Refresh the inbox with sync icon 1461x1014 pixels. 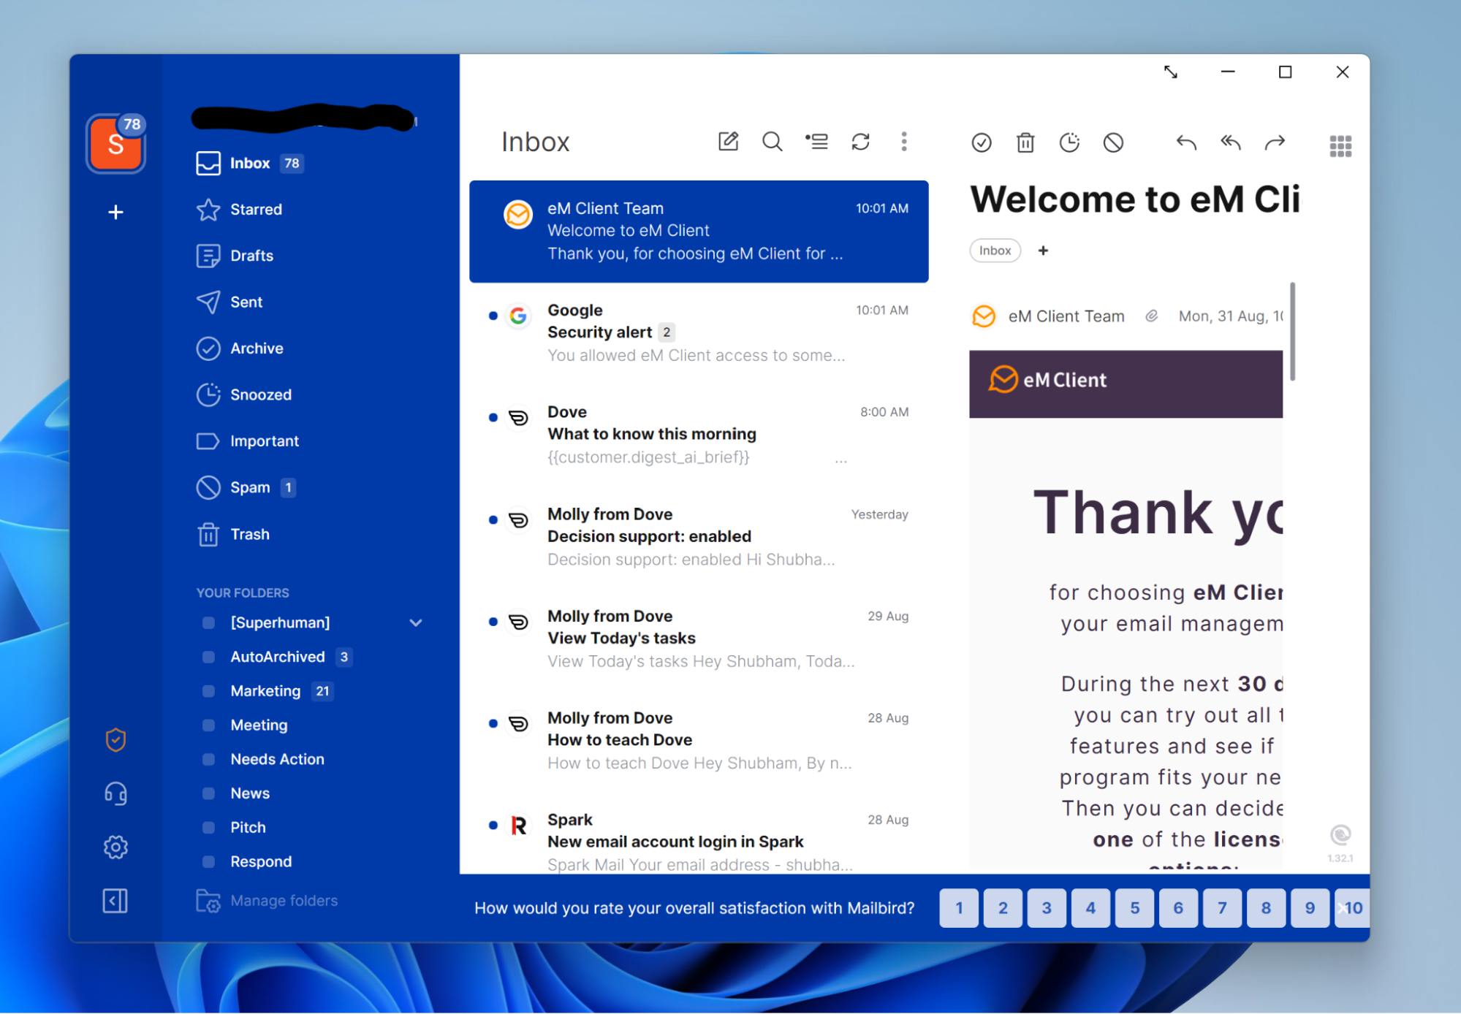coord(860,141)
